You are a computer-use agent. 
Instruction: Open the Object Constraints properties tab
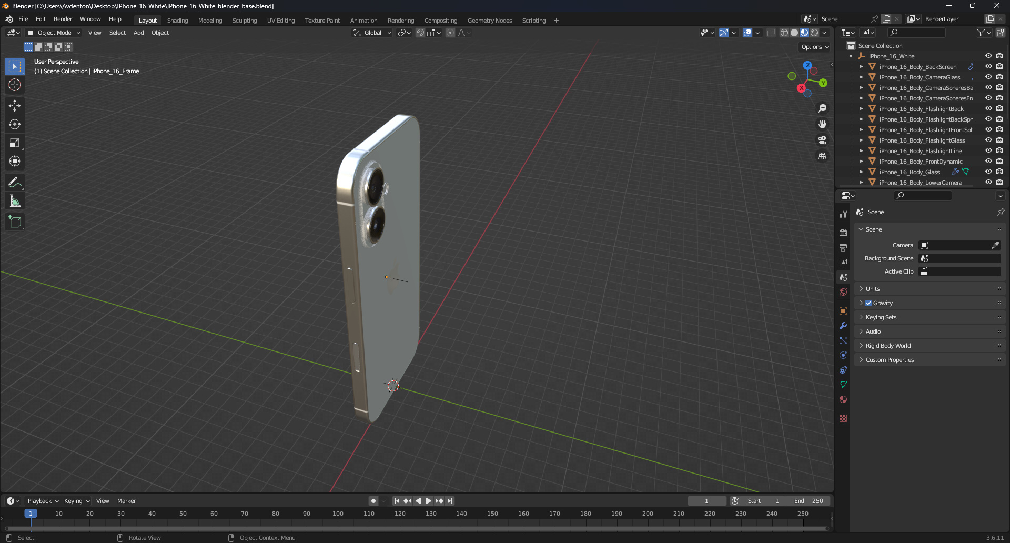point(843,370)
